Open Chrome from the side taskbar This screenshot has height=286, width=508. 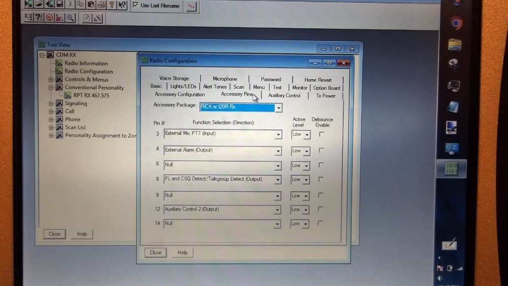[x=456, y=23]
